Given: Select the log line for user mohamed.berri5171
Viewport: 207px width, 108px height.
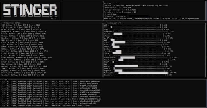Looking at the screenshot, I should coord(49,88).
